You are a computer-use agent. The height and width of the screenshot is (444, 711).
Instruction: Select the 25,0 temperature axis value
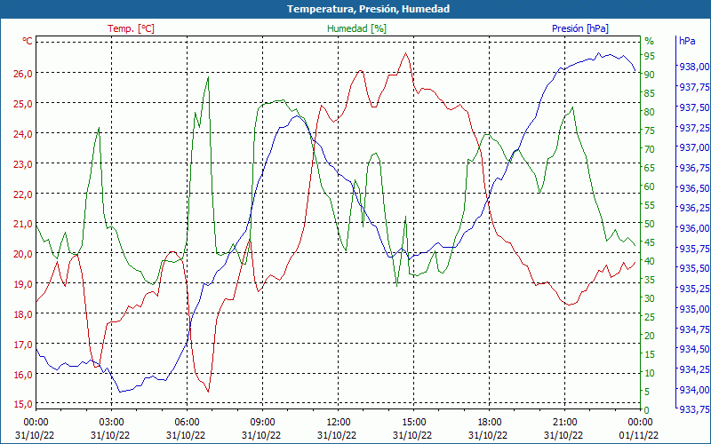pos(24,103)
